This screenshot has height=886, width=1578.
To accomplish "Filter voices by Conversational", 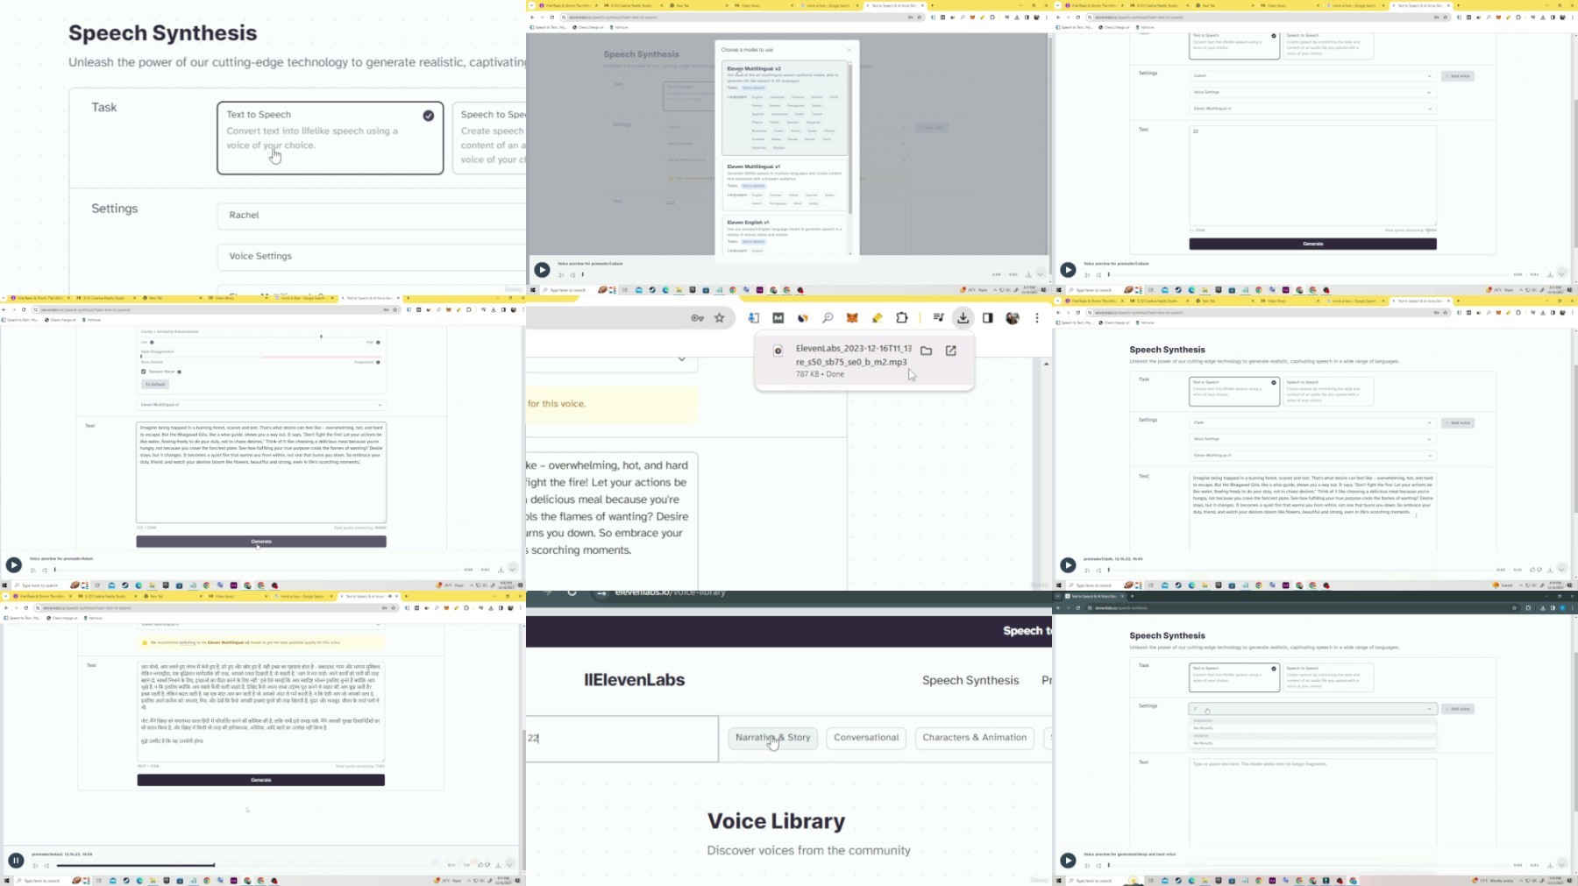I will click(866, 738).
